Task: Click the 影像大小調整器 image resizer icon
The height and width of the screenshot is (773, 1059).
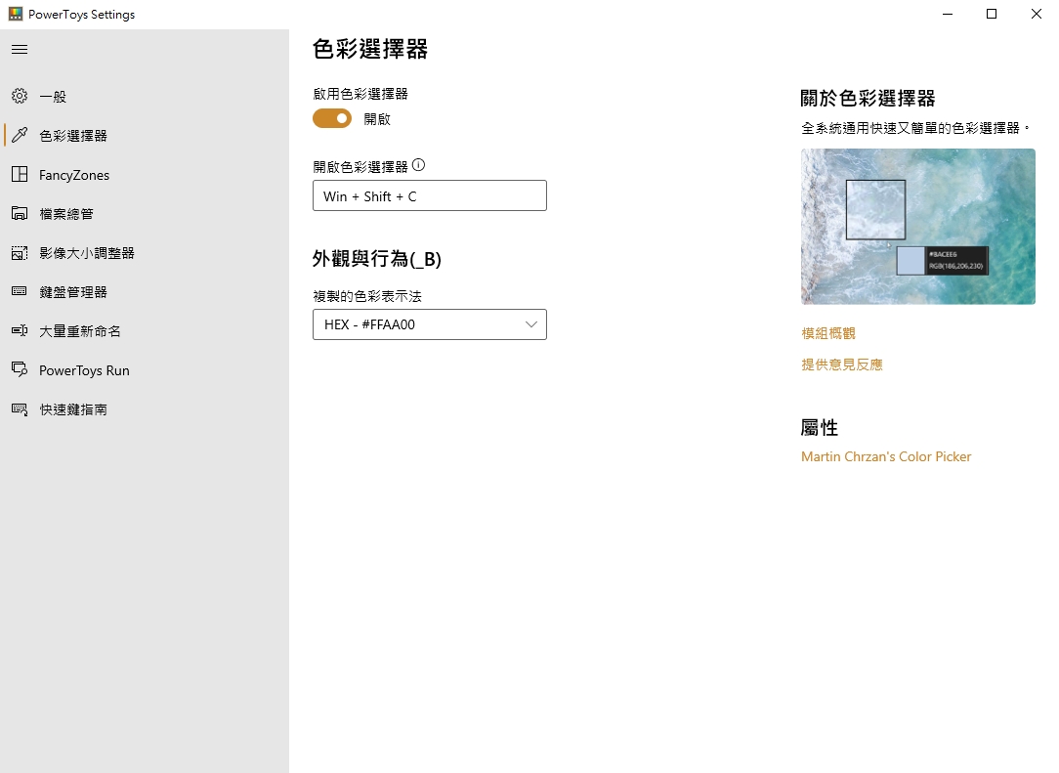Action: point(20,253)
